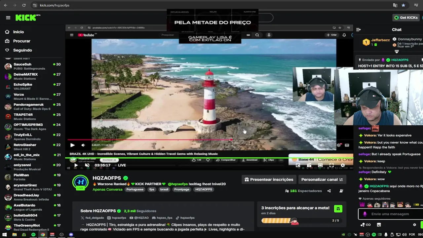The width and height of the screenshot is (423, 238).
Task: Open Pandoragameruk channel in sidebar
Action: tap(33, 106)
